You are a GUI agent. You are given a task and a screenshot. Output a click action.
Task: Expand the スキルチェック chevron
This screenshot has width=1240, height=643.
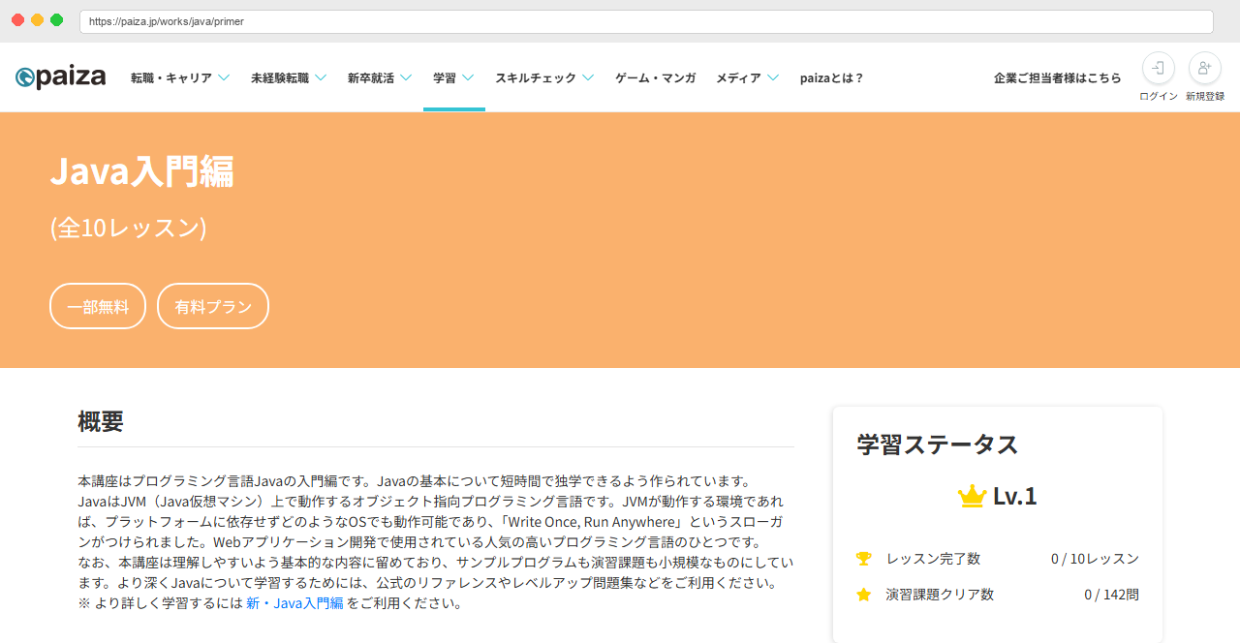click(x=588, y=77)
